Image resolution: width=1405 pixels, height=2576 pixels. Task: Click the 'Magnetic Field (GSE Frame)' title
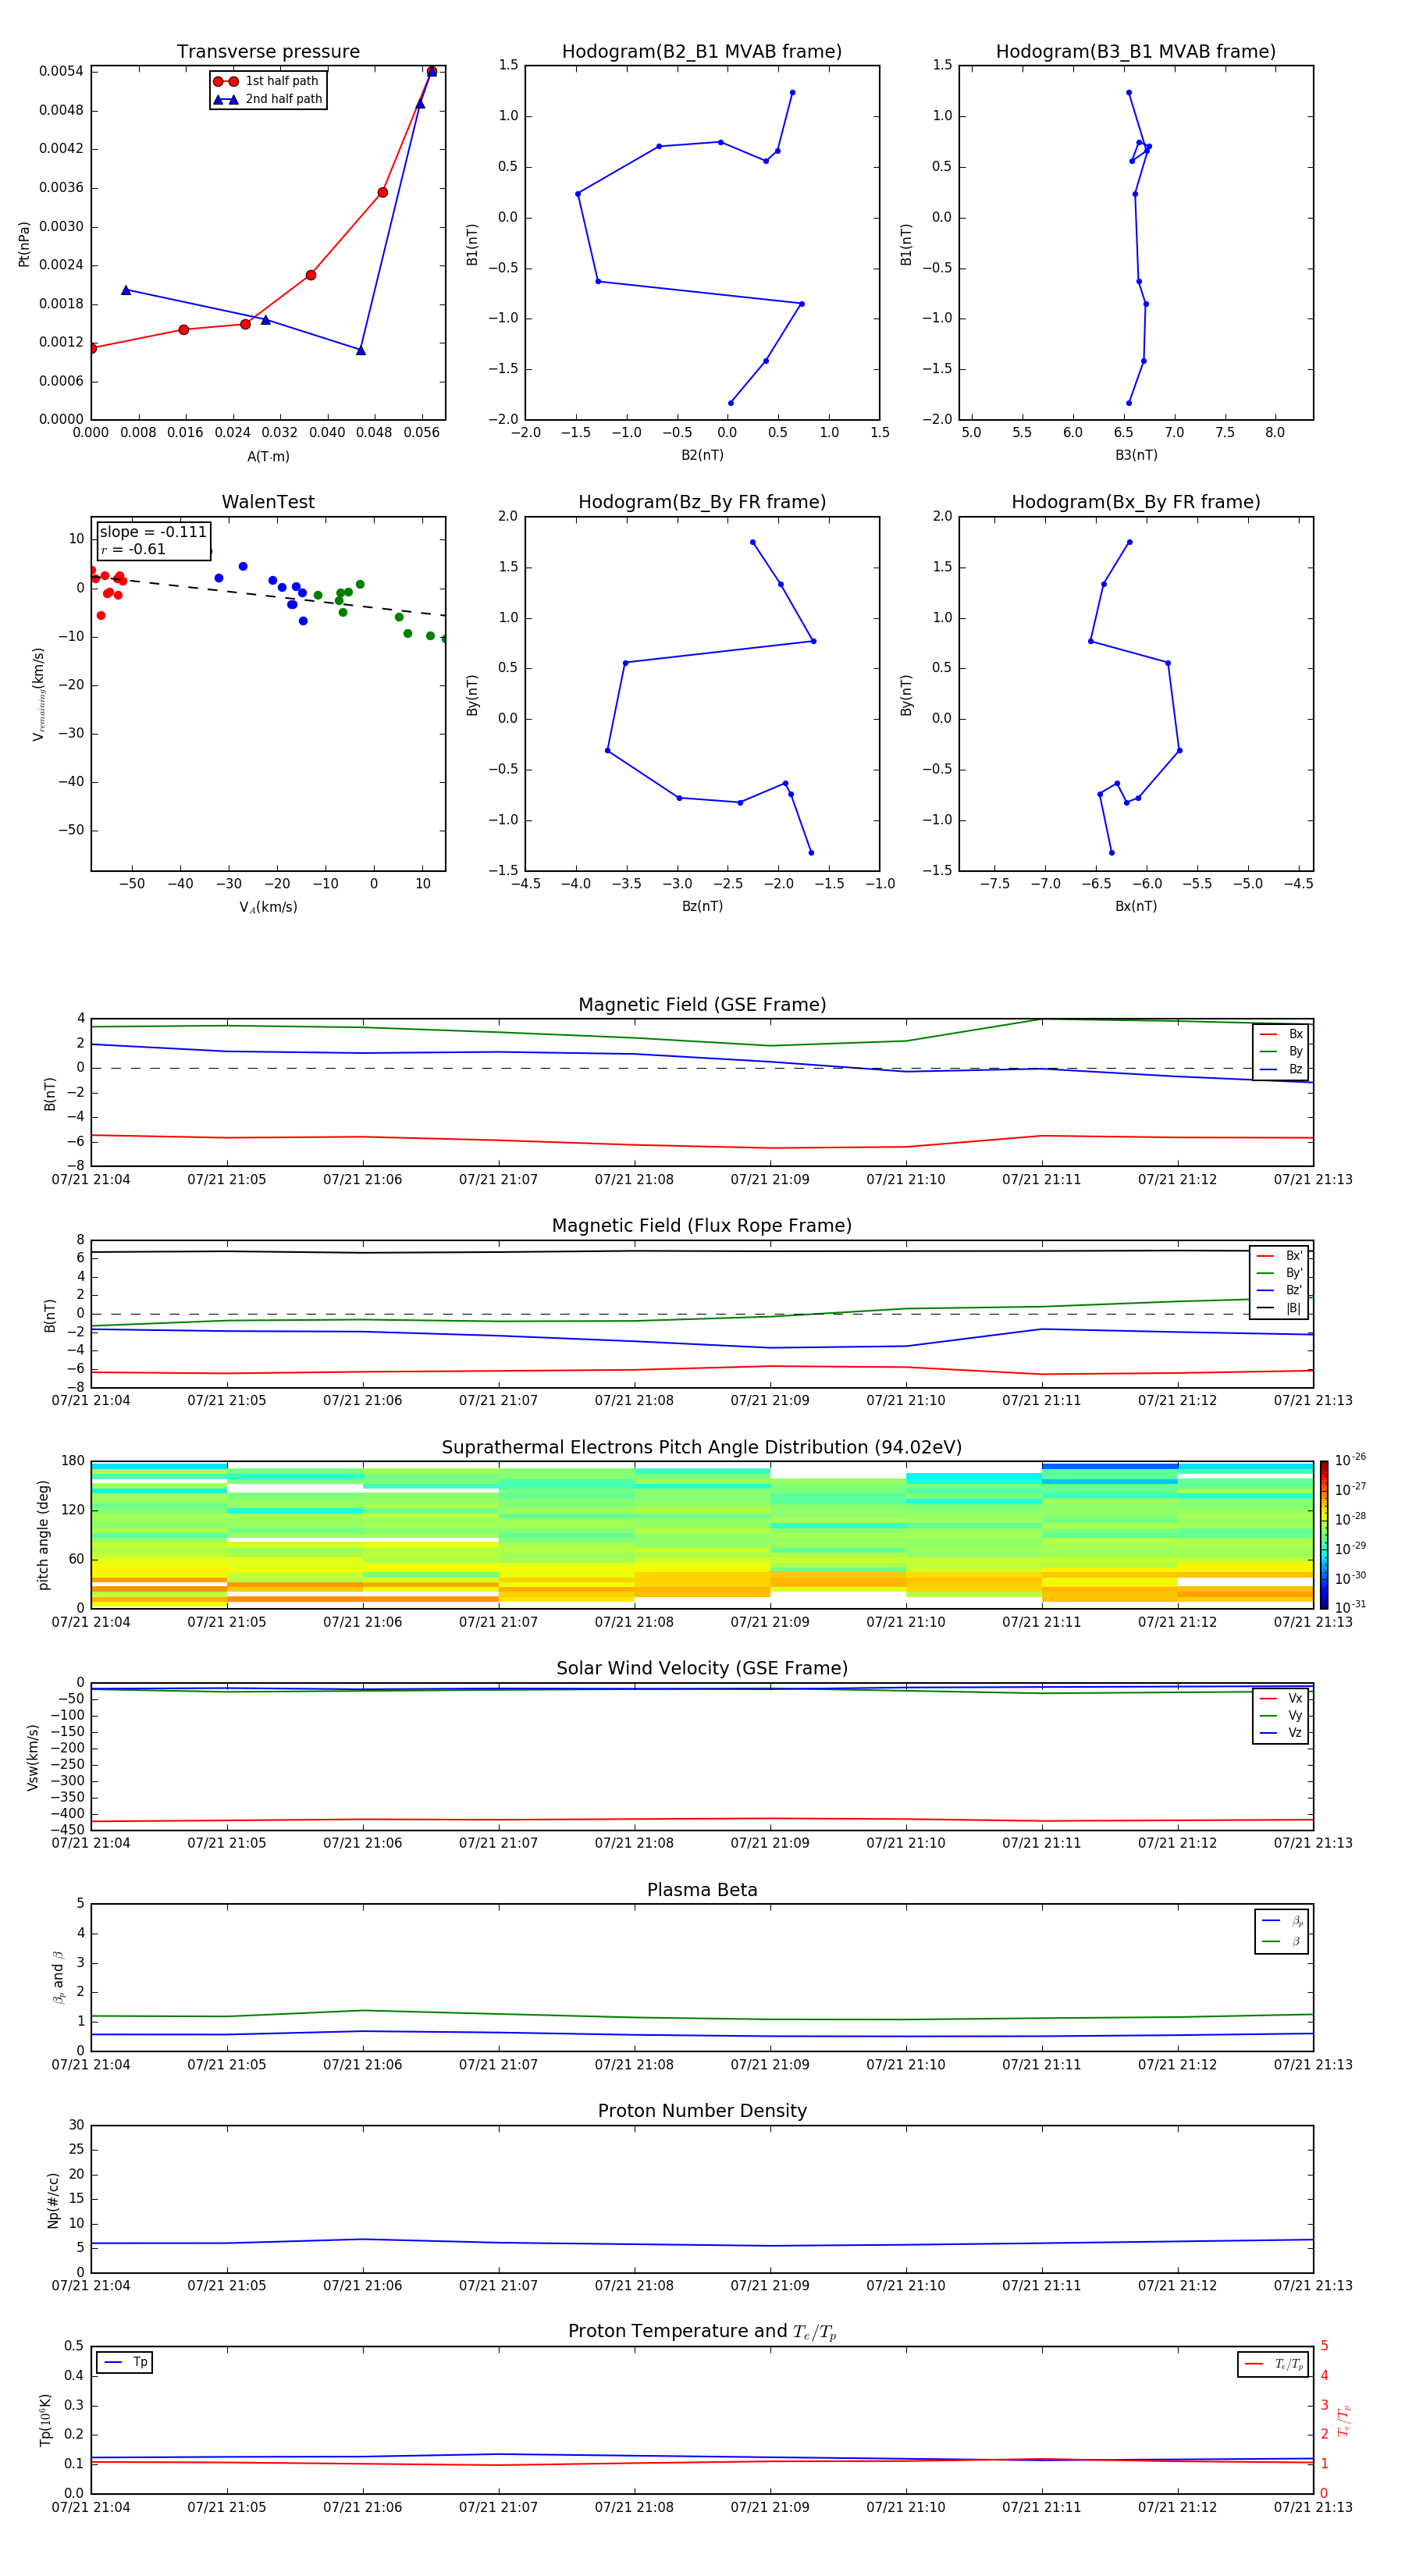click(x=702, y=1005)
